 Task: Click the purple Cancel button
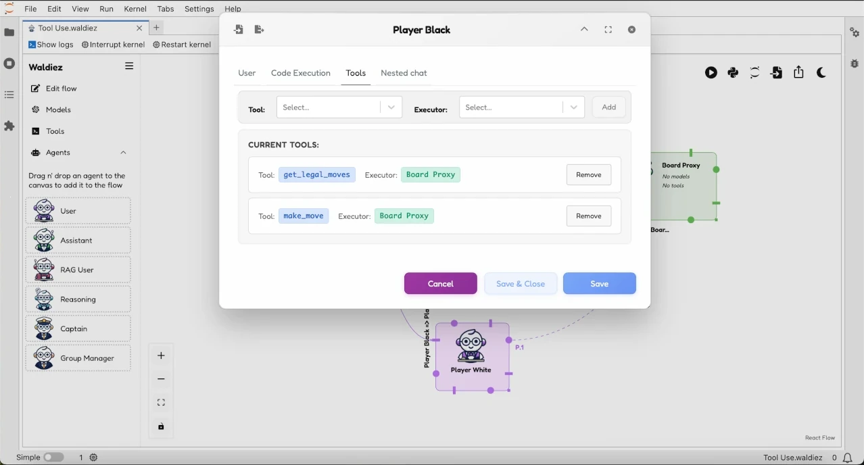click(x=440, y=284)
